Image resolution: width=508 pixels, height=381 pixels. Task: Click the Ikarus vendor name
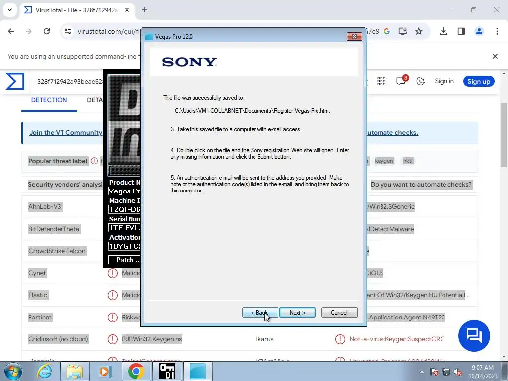point(265,339)
